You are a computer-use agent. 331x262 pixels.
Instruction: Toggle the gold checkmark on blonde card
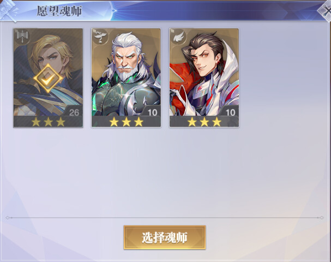(48, 79)
